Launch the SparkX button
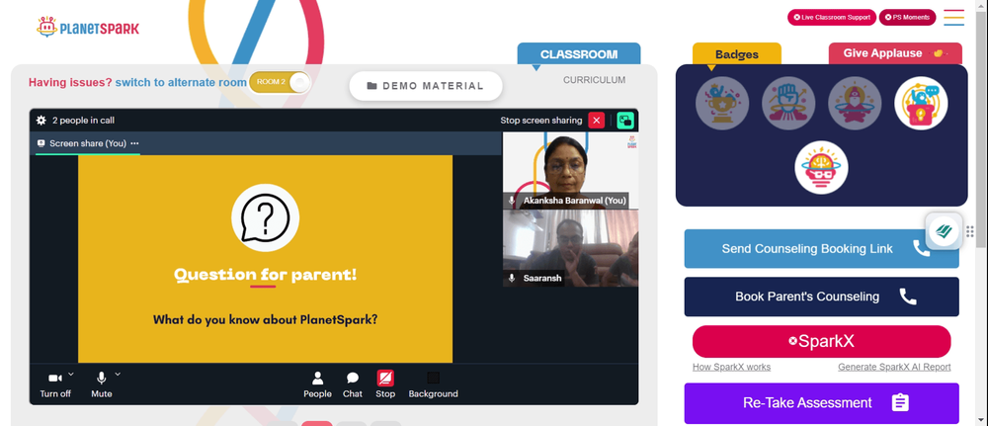The width and height of the screenshot is (988, 426). [822, 342]
